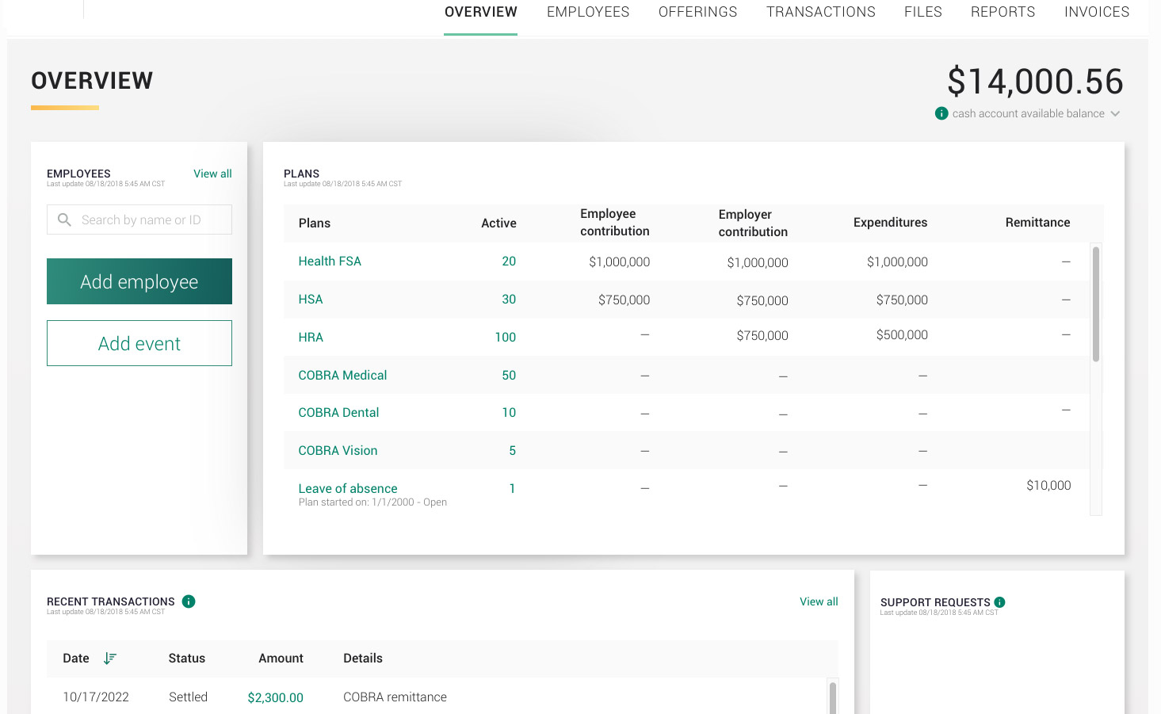
Task: Open the HSA plan link
Action: 311,299
